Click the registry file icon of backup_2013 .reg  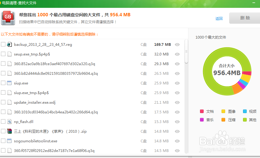[x=9, y=45]
